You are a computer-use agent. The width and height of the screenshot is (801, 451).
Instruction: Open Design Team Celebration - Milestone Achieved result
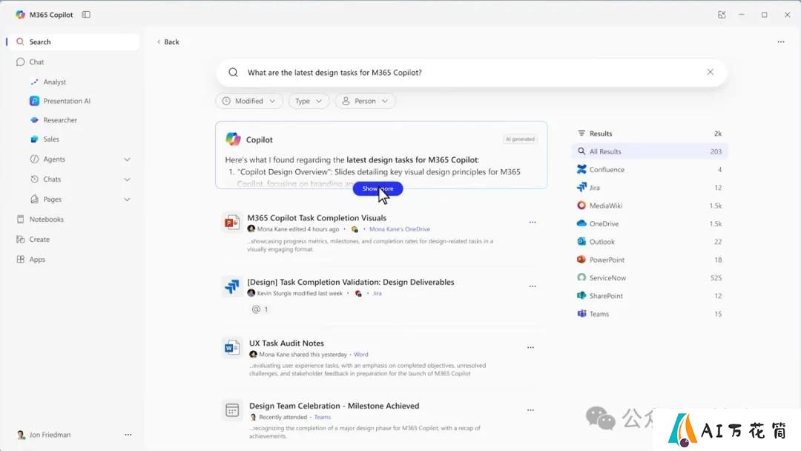coord(334,406)
